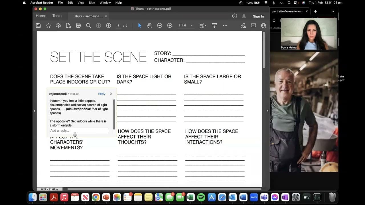365x205 pixels.
Task: Switch to the Home tab
Action: coord(41,16)
